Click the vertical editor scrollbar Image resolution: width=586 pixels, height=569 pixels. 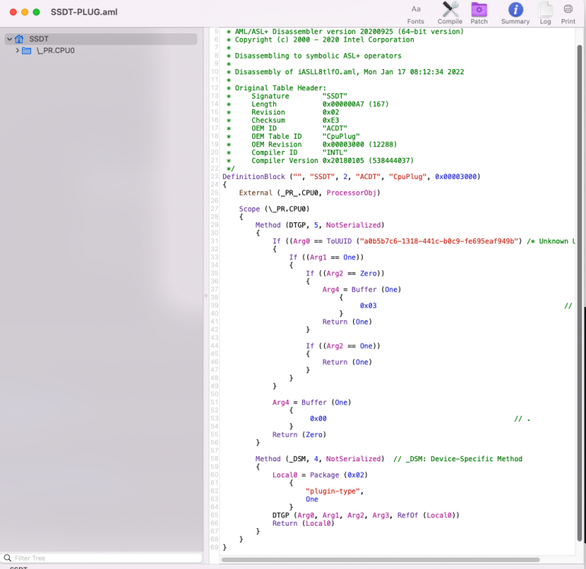pyautogui.click(x=580, y=294)
